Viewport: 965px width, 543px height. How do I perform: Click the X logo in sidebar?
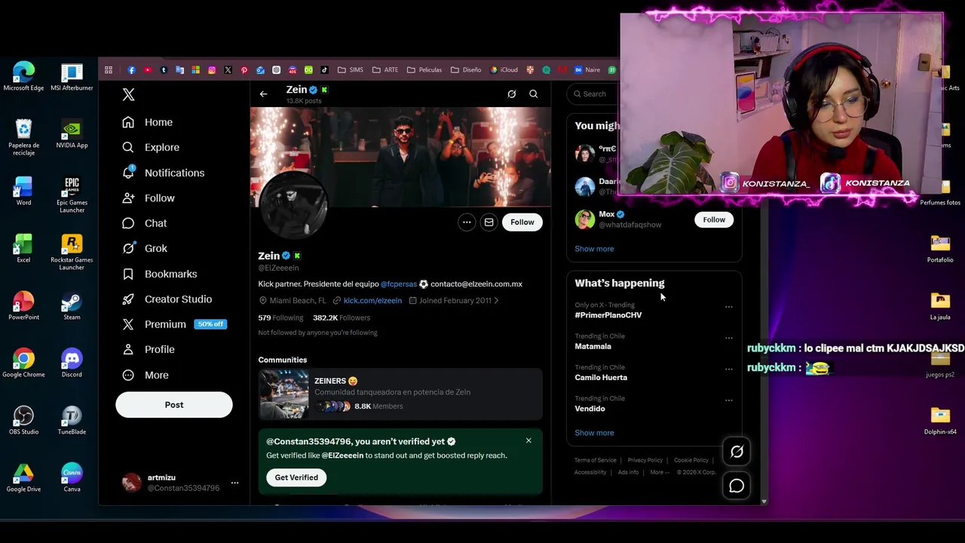128,94
